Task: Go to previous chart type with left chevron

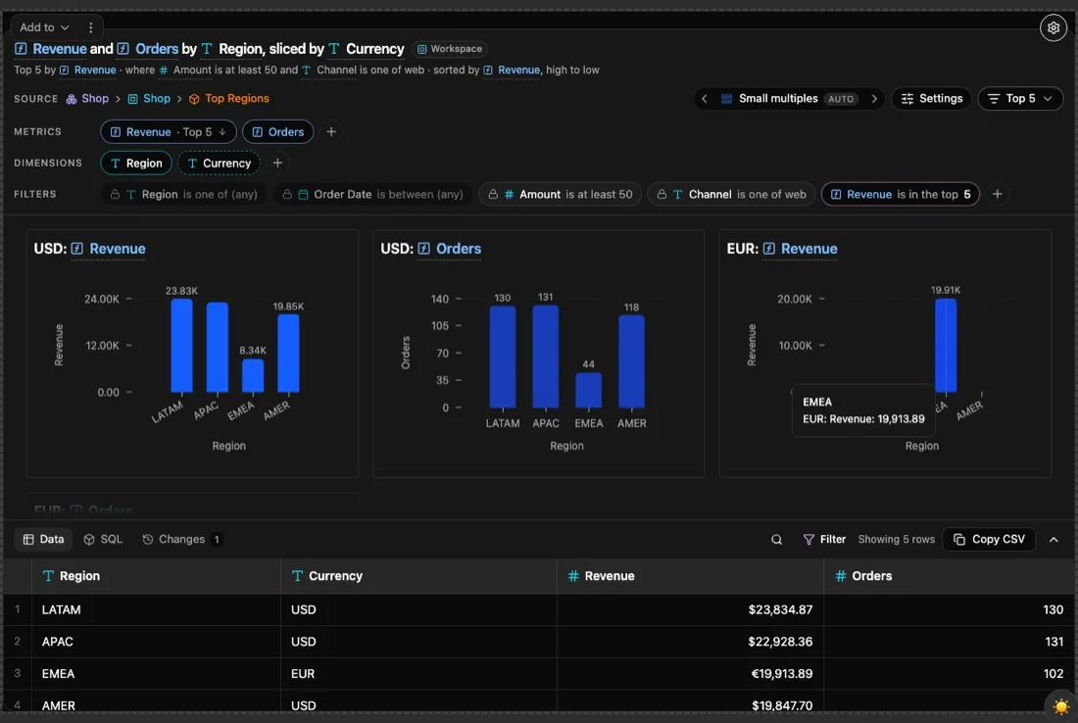Action: [x=704, y=98]
